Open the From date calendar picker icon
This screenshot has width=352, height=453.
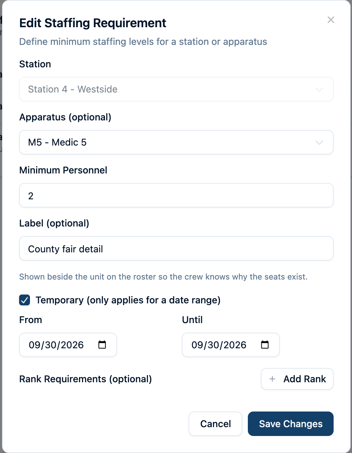[x=102, y=345]
